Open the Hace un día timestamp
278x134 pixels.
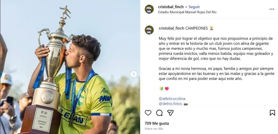[x=154, y=129]
